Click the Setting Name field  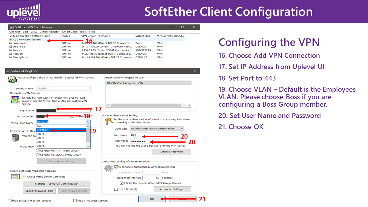tap(63, 89)
